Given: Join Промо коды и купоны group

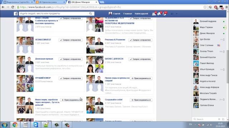Looking at the screenshot, I should pos(141,78).
